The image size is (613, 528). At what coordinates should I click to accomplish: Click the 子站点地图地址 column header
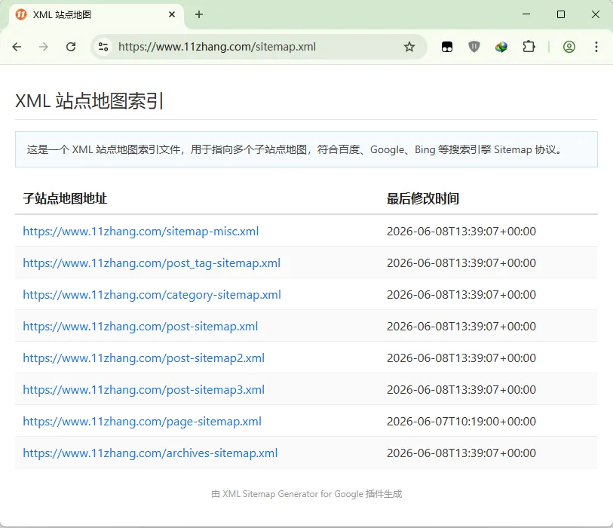tap(65, 198)
